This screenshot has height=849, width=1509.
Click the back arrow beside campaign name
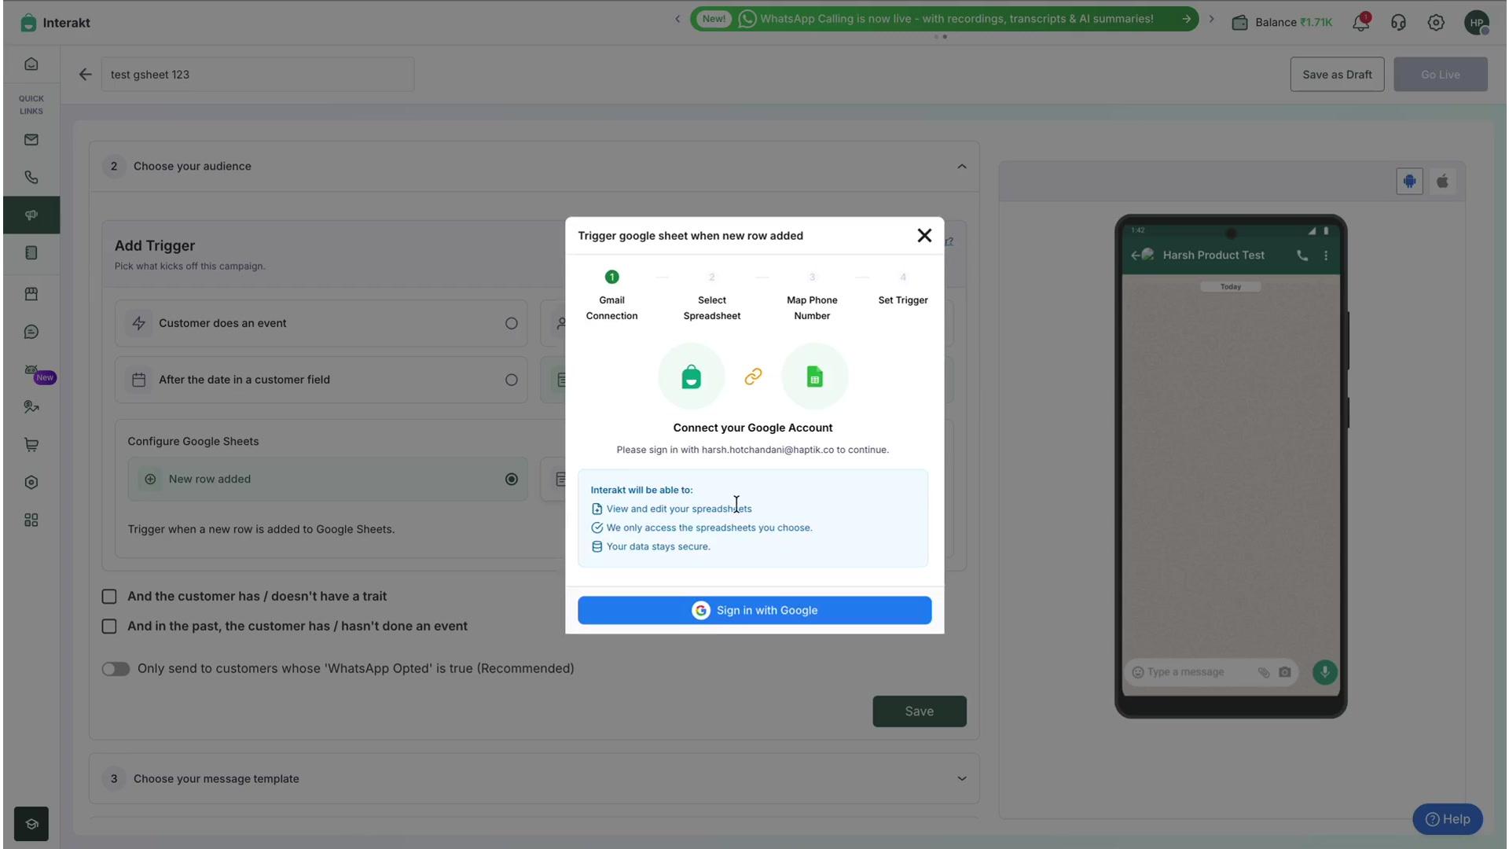[85, 75]
